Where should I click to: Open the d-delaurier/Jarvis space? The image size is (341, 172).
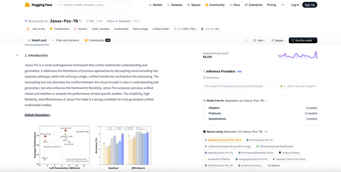(x=250, y=166)
